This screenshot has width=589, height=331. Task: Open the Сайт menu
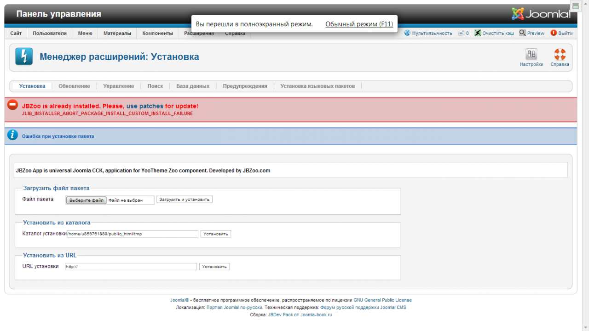(16, 33)
